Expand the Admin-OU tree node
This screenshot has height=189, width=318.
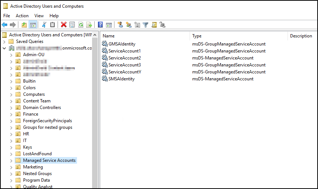tap(11, 55)
